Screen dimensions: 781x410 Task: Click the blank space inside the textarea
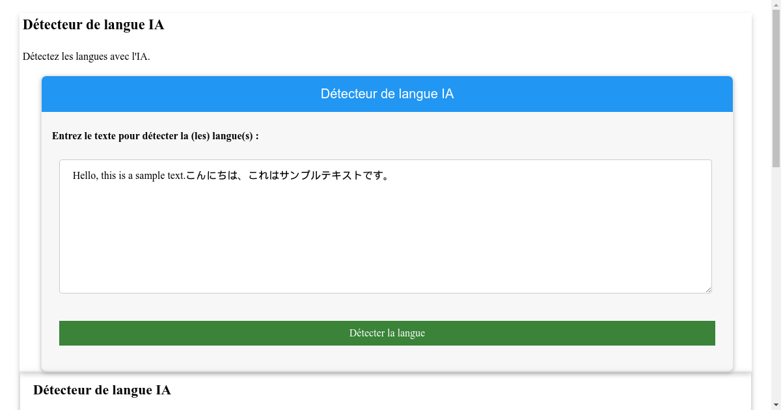point(387,247)
